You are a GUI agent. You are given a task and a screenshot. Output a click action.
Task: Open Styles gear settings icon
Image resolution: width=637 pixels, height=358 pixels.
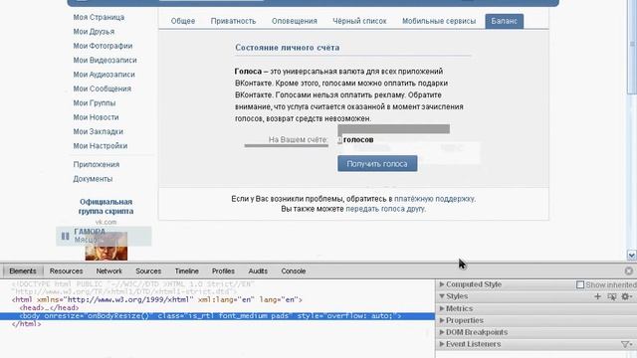pyautogui.click(x=626, y=296)
